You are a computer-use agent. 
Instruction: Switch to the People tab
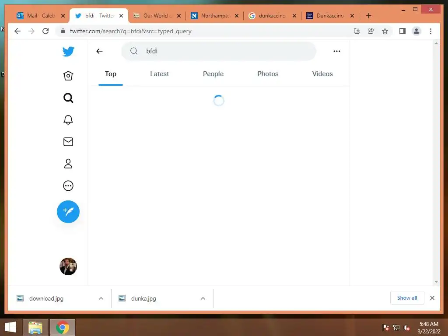(213, 74)
